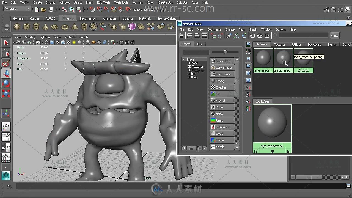Screen dimensions: 352x198
Task: Click the Show button in Hypershade
Action: (x=334, y=36)
